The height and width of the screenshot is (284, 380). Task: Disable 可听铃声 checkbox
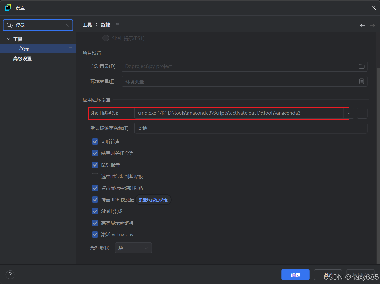coord(95,141)
